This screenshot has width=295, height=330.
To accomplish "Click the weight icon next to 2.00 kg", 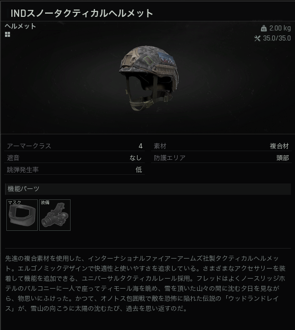I will pyautogui.click(x=264, y=28).
